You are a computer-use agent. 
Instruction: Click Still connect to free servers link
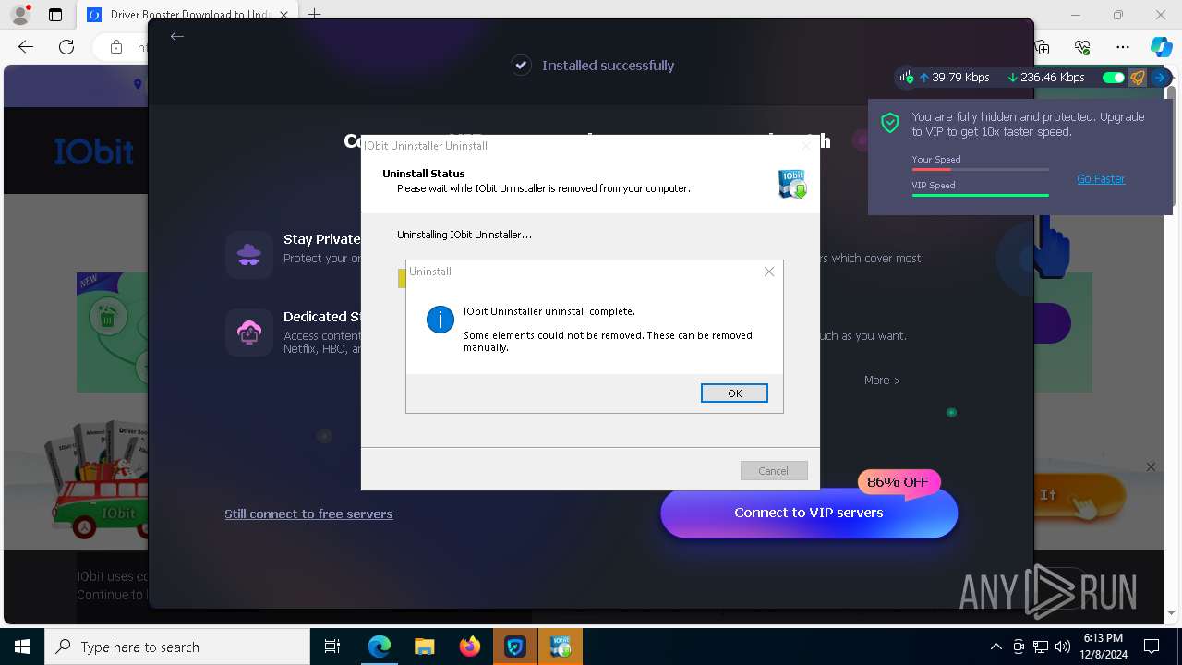308,514
